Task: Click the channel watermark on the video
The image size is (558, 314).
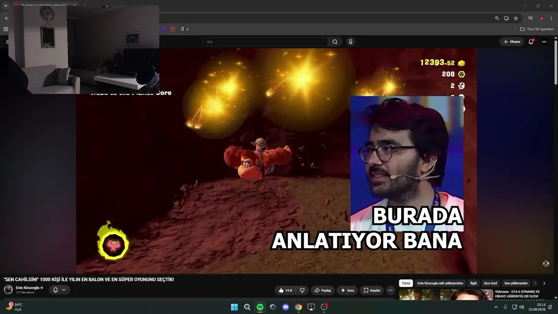Action: 546,263
